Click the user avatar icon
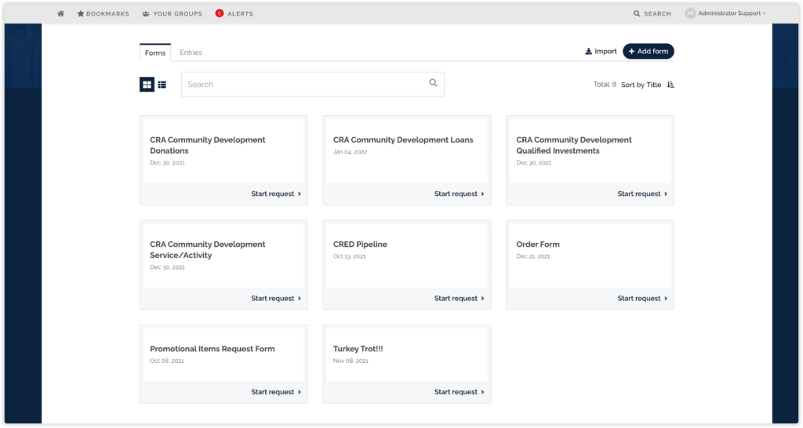The height and width of the screenshot is (428, 803). 690,13
